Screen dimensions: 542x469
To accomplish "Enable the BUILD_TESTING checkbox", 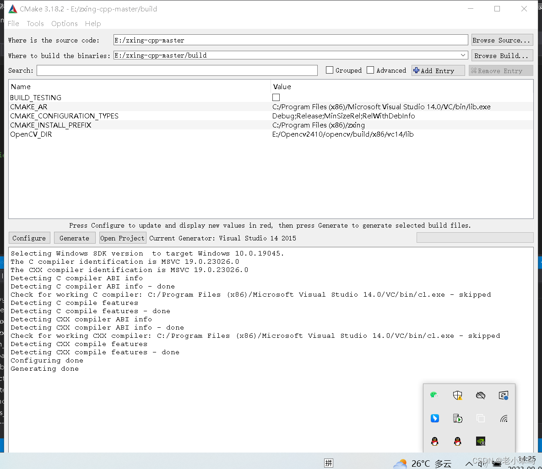I will pos(276,97).
